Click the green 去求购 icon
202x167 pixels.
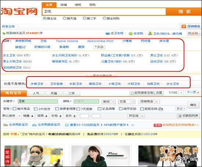click(130, 33)
